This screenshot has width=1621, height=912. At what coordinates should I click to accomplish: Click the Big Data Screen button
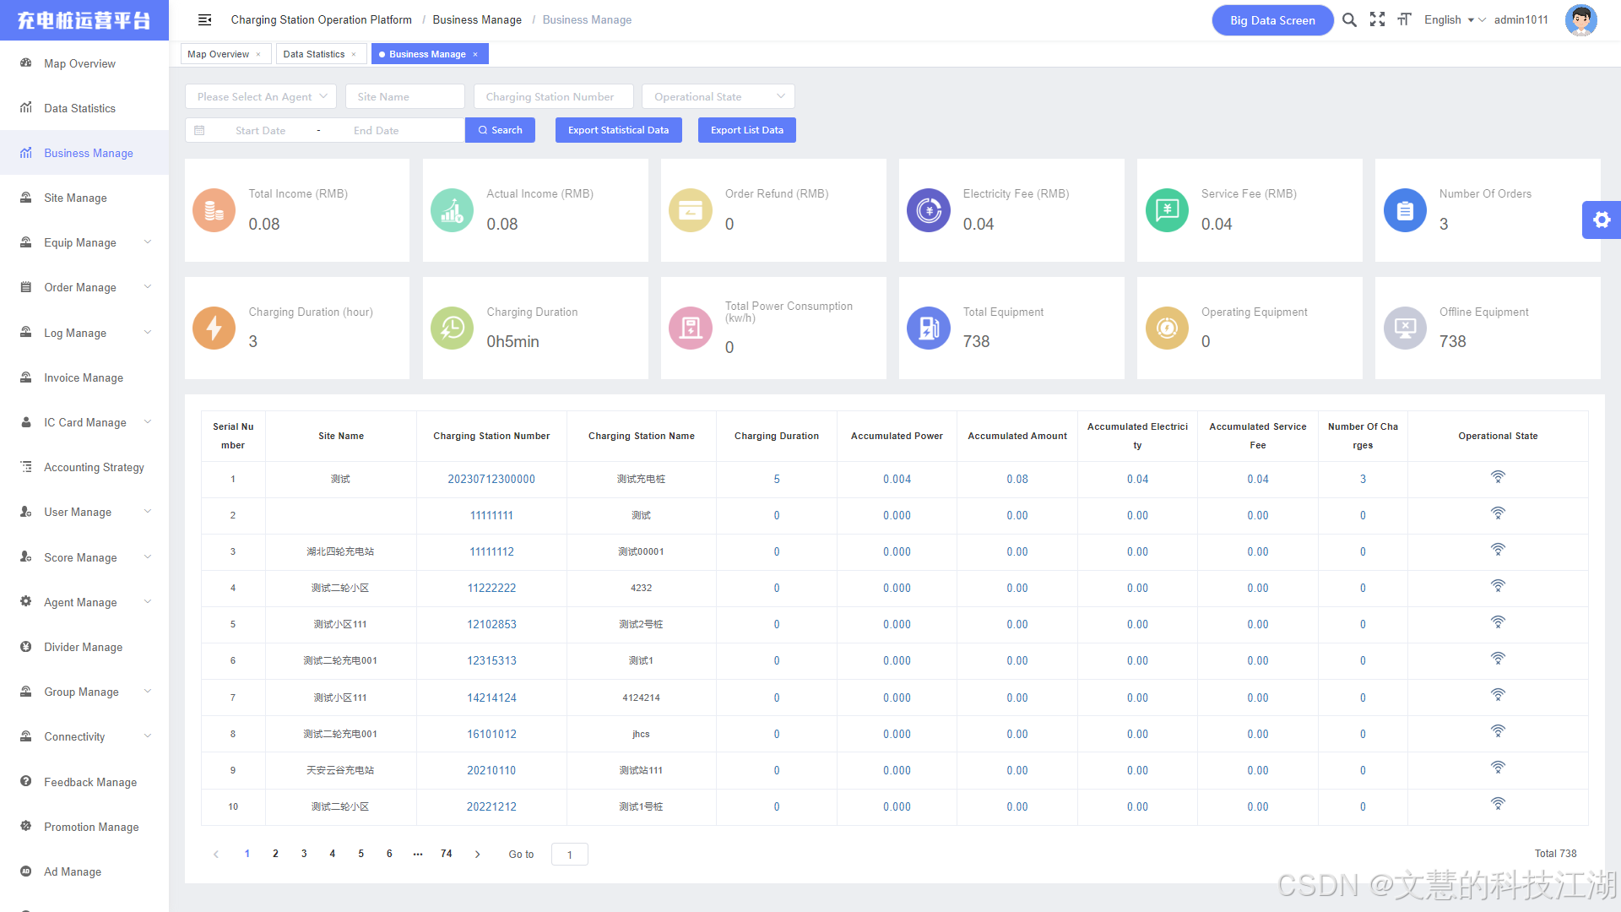pyautogui.click(x=1271, y=20)
